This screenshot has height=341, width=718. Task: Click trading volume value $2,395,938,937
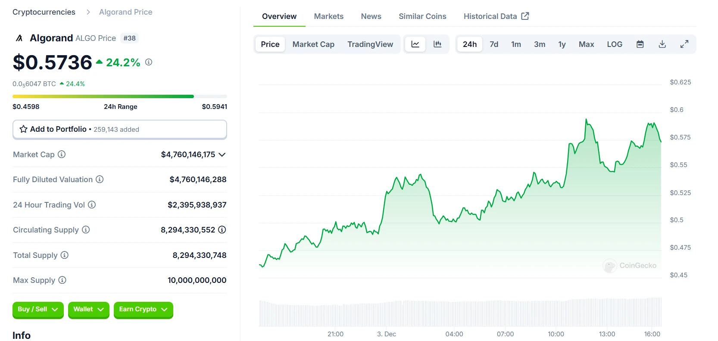point(197,205)
